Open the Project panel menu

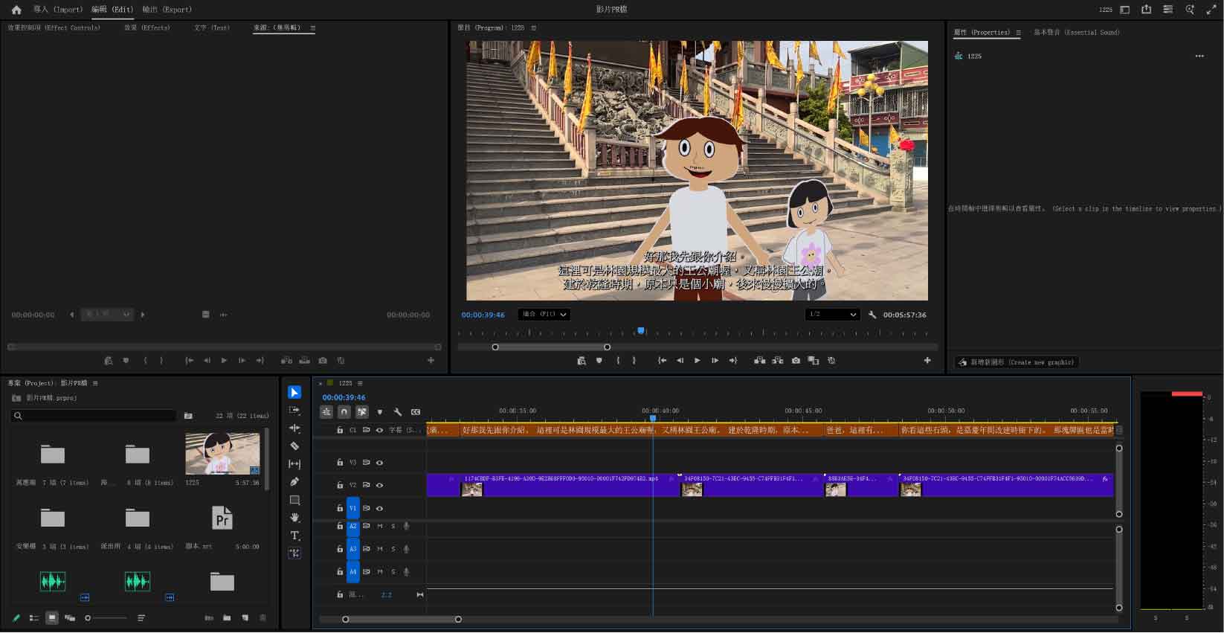[x=95, y=383]
